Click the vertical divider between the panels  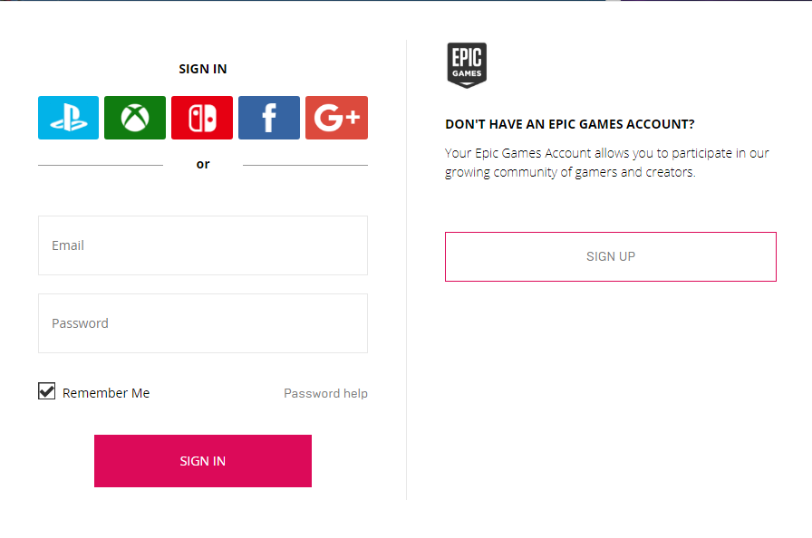click(x=406, y=272)
